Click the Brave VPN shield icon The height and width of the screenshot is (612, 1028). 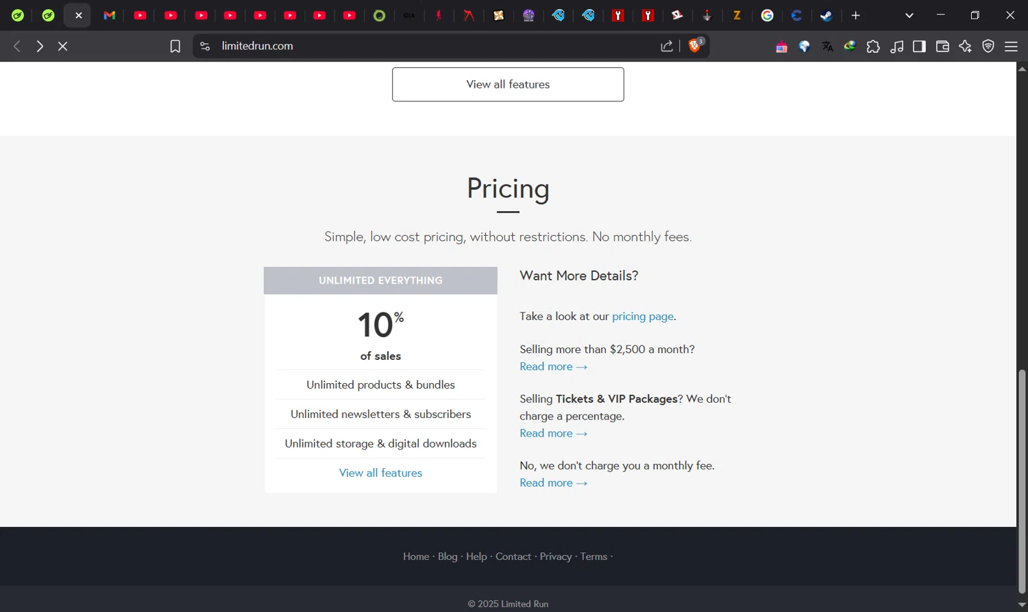[x=988, y=47]
